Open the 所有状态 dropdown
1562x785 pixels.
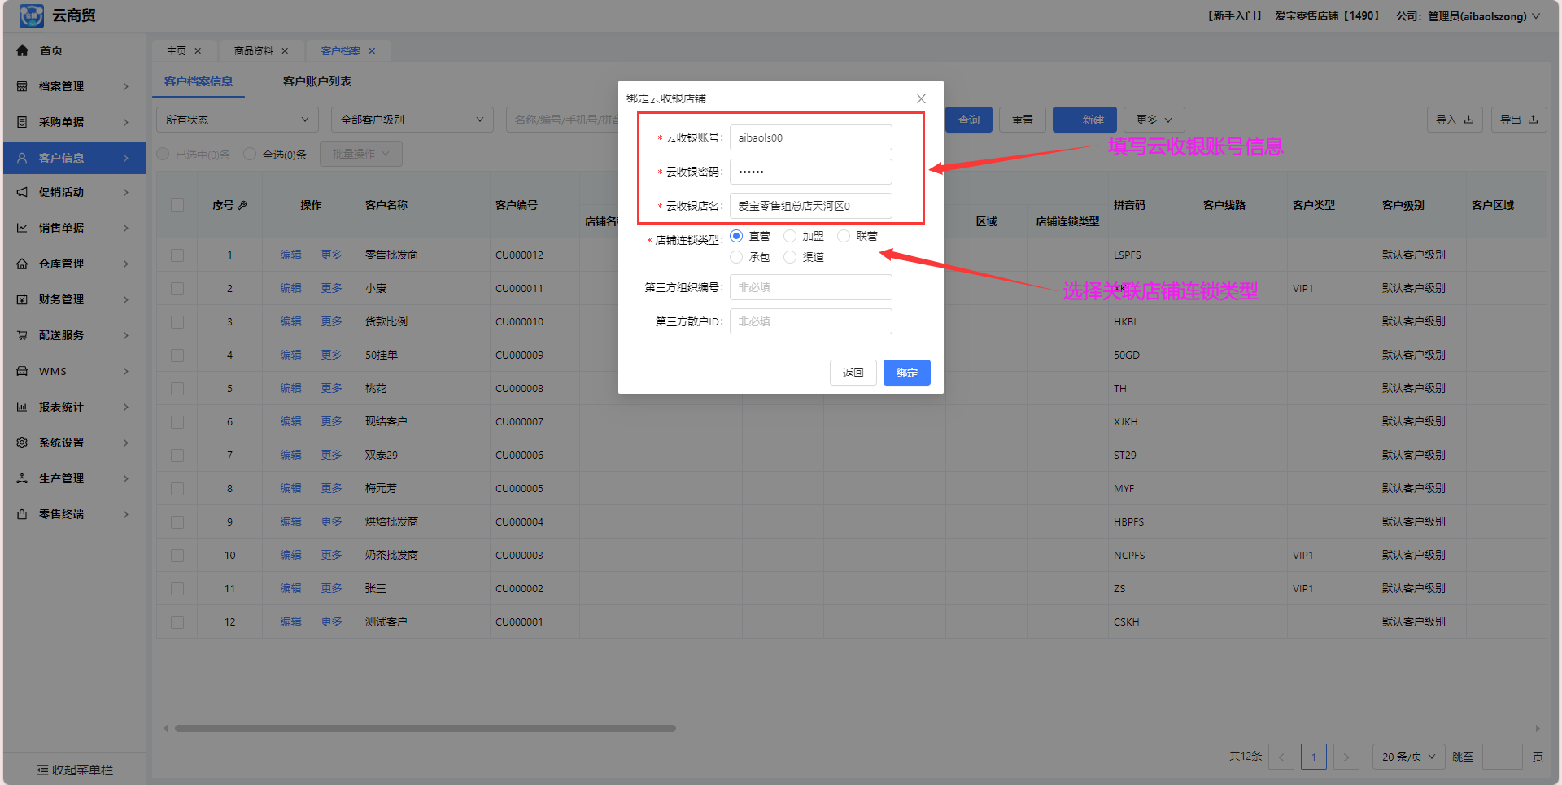[x=238, y=120]
